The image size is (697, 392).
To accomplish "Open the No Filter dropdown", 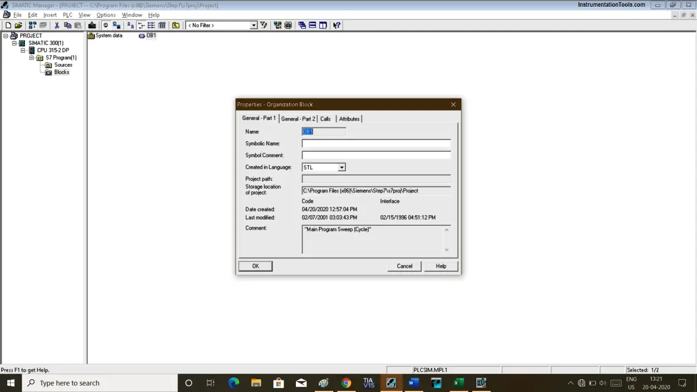I will 254,25.
